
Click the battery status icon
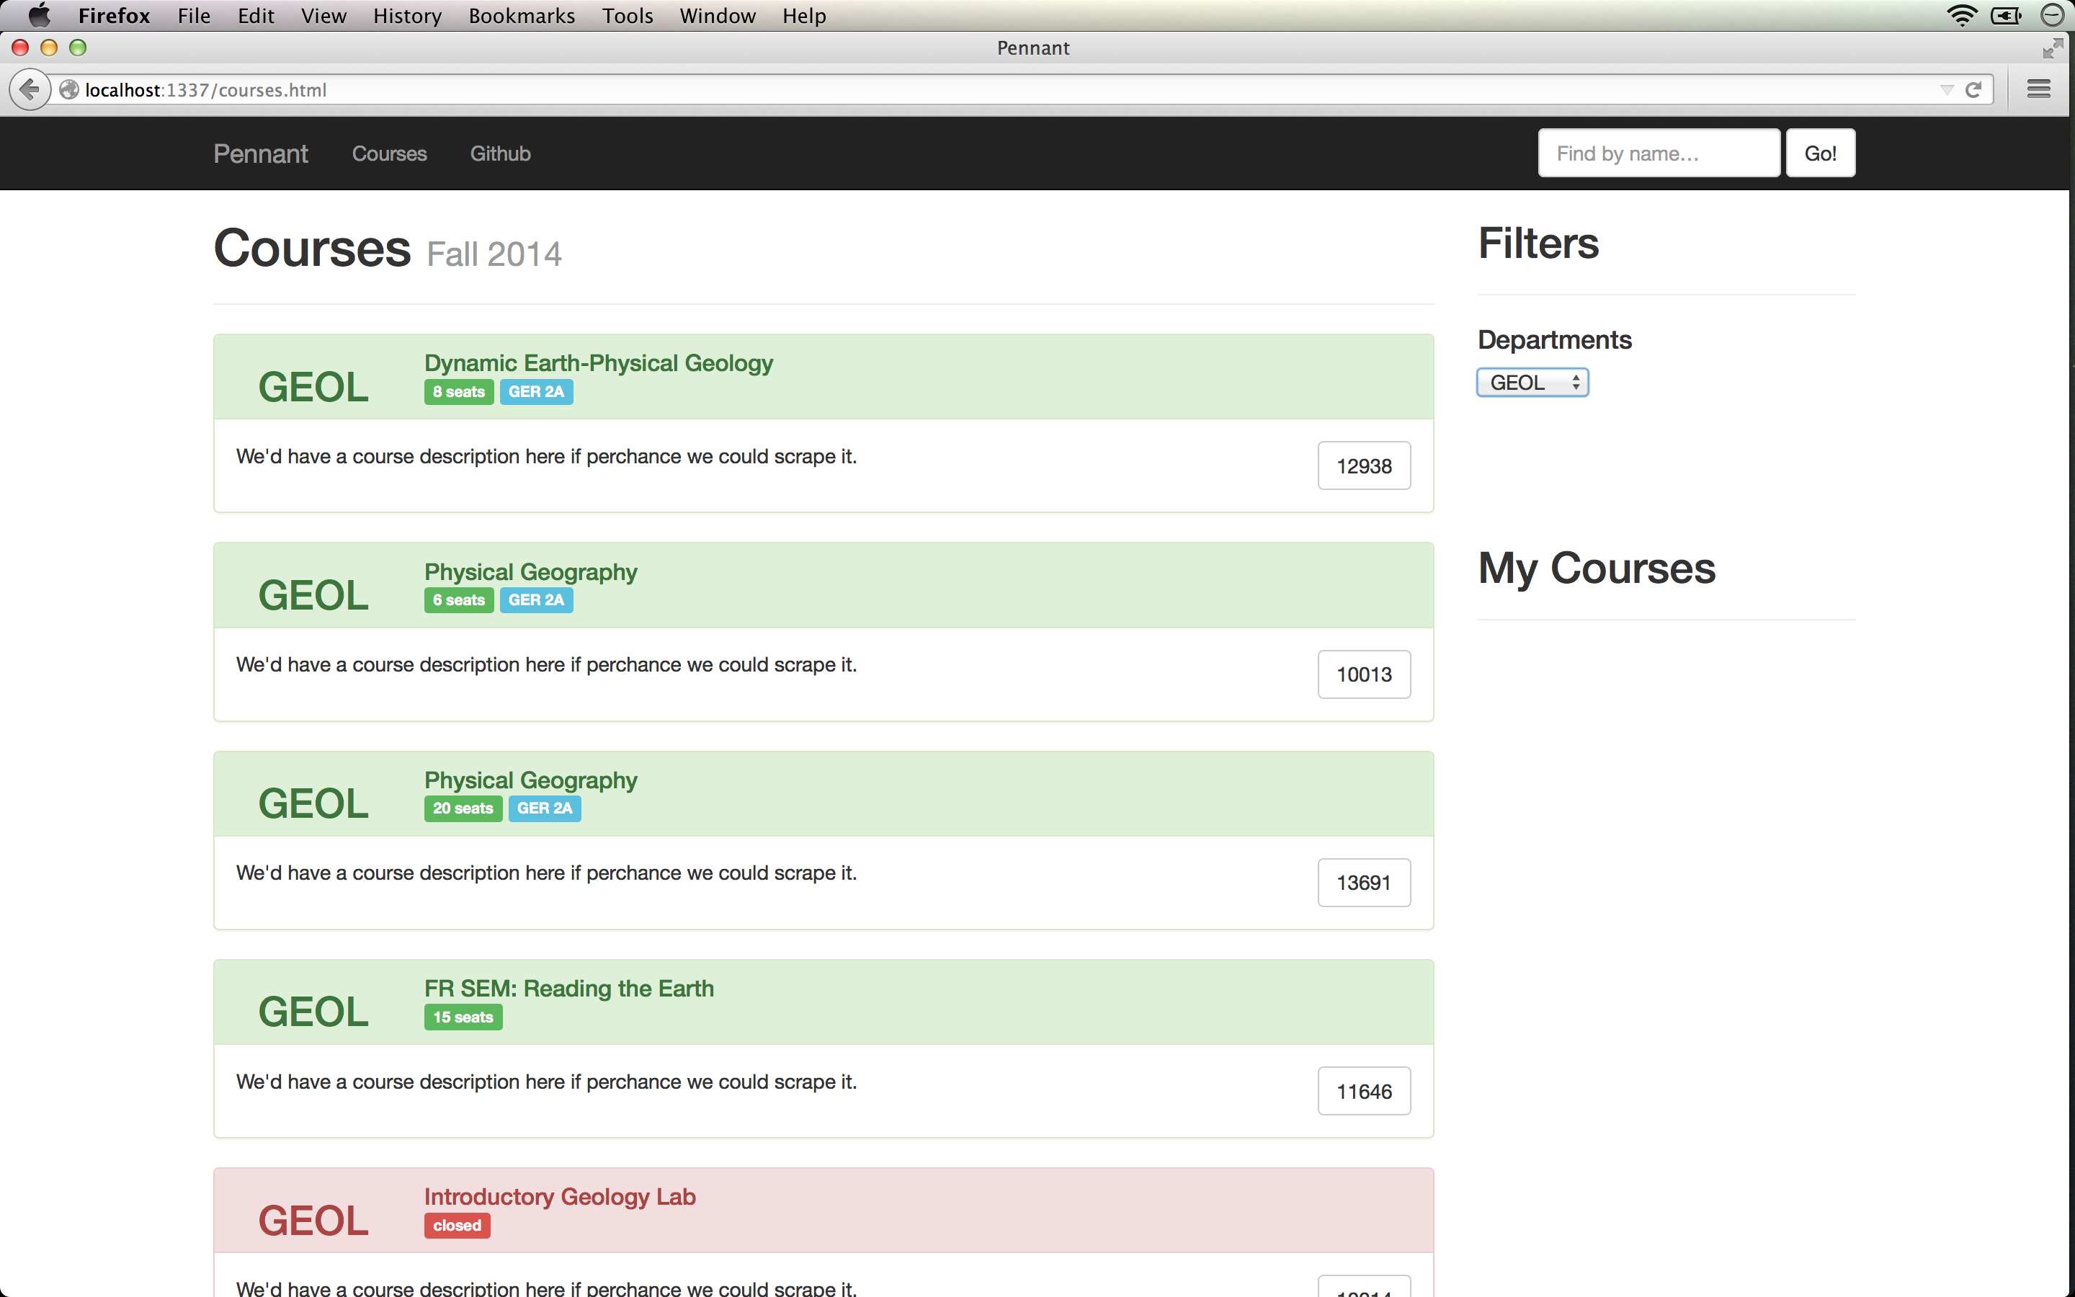coord(2006,15)
